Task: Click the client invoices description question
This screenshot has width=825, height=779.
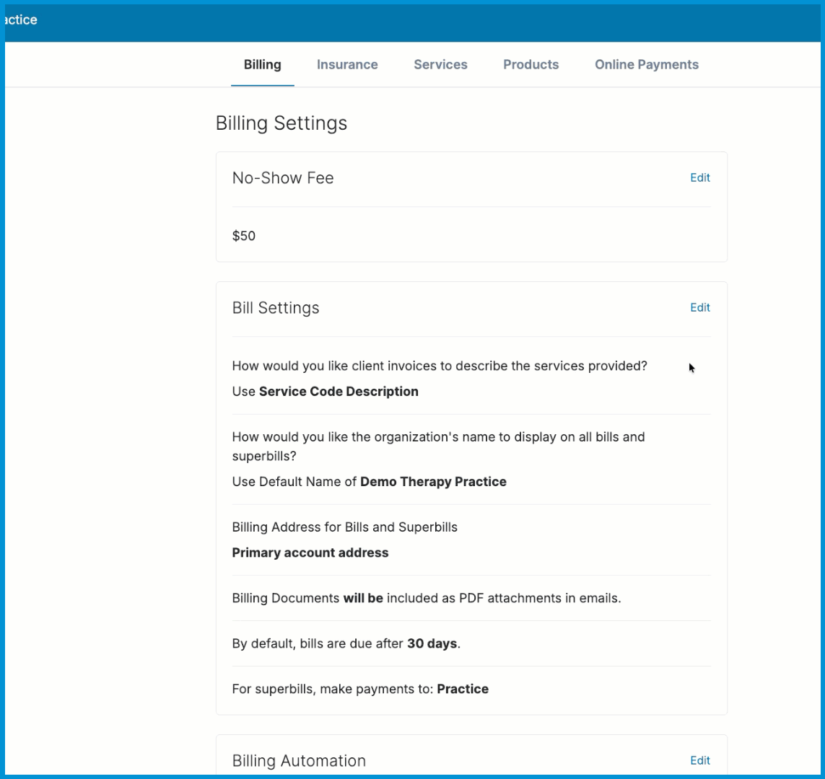Action: (x=440, y=366)
